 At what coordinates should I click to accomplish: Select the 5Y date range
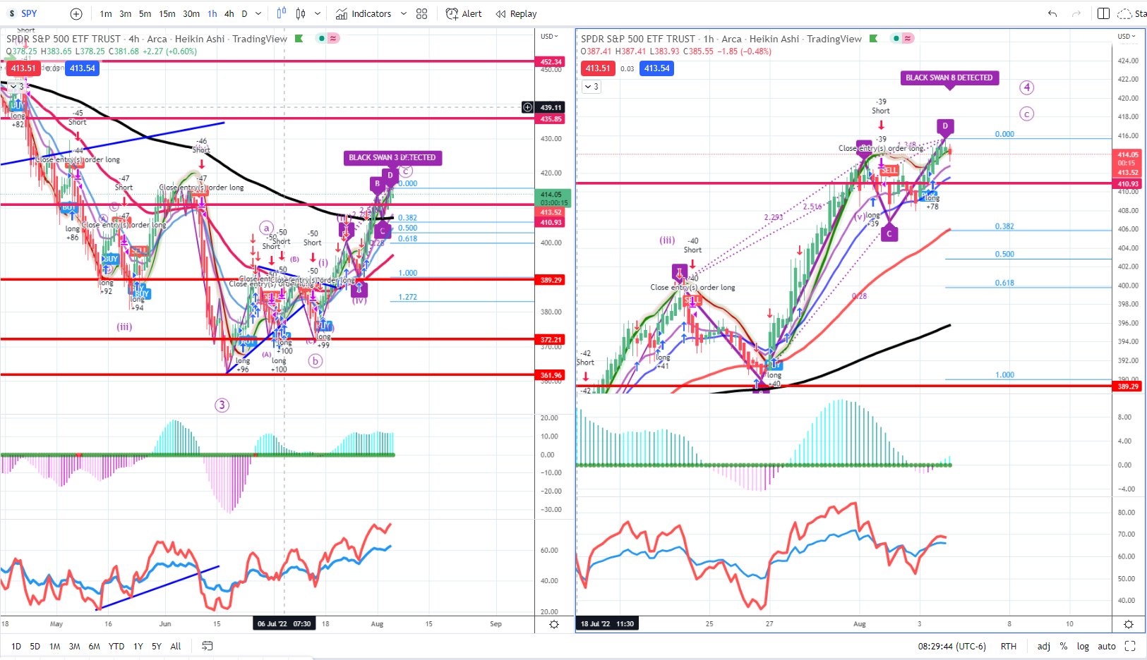[157, 646]
